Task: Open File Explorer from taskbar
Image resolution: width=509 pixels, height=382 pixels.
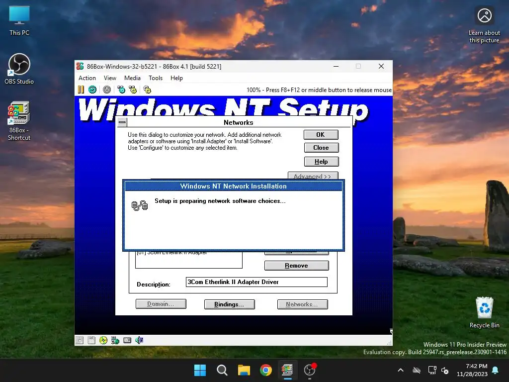Action: [244, 370]
